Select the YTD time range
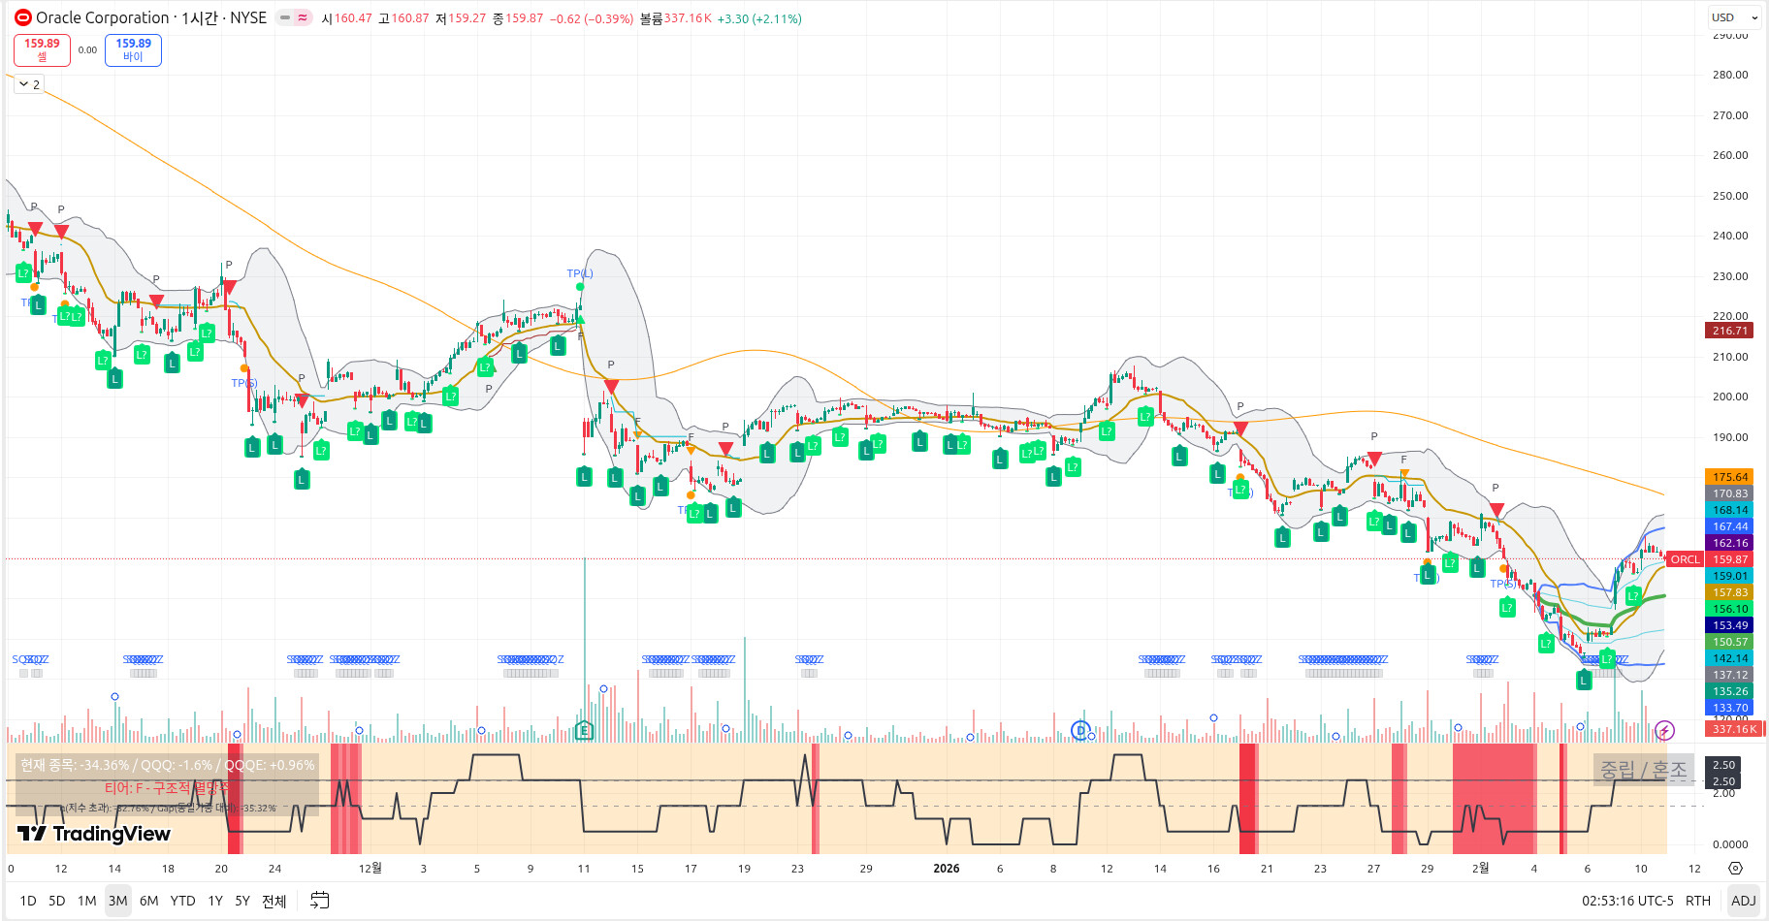 (x=183, y=901)
